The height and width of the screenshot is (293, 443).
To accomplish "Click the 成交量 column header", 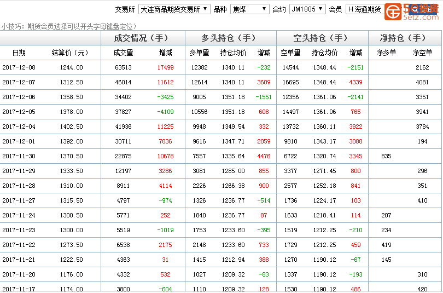I will click(x=123, y=53).
